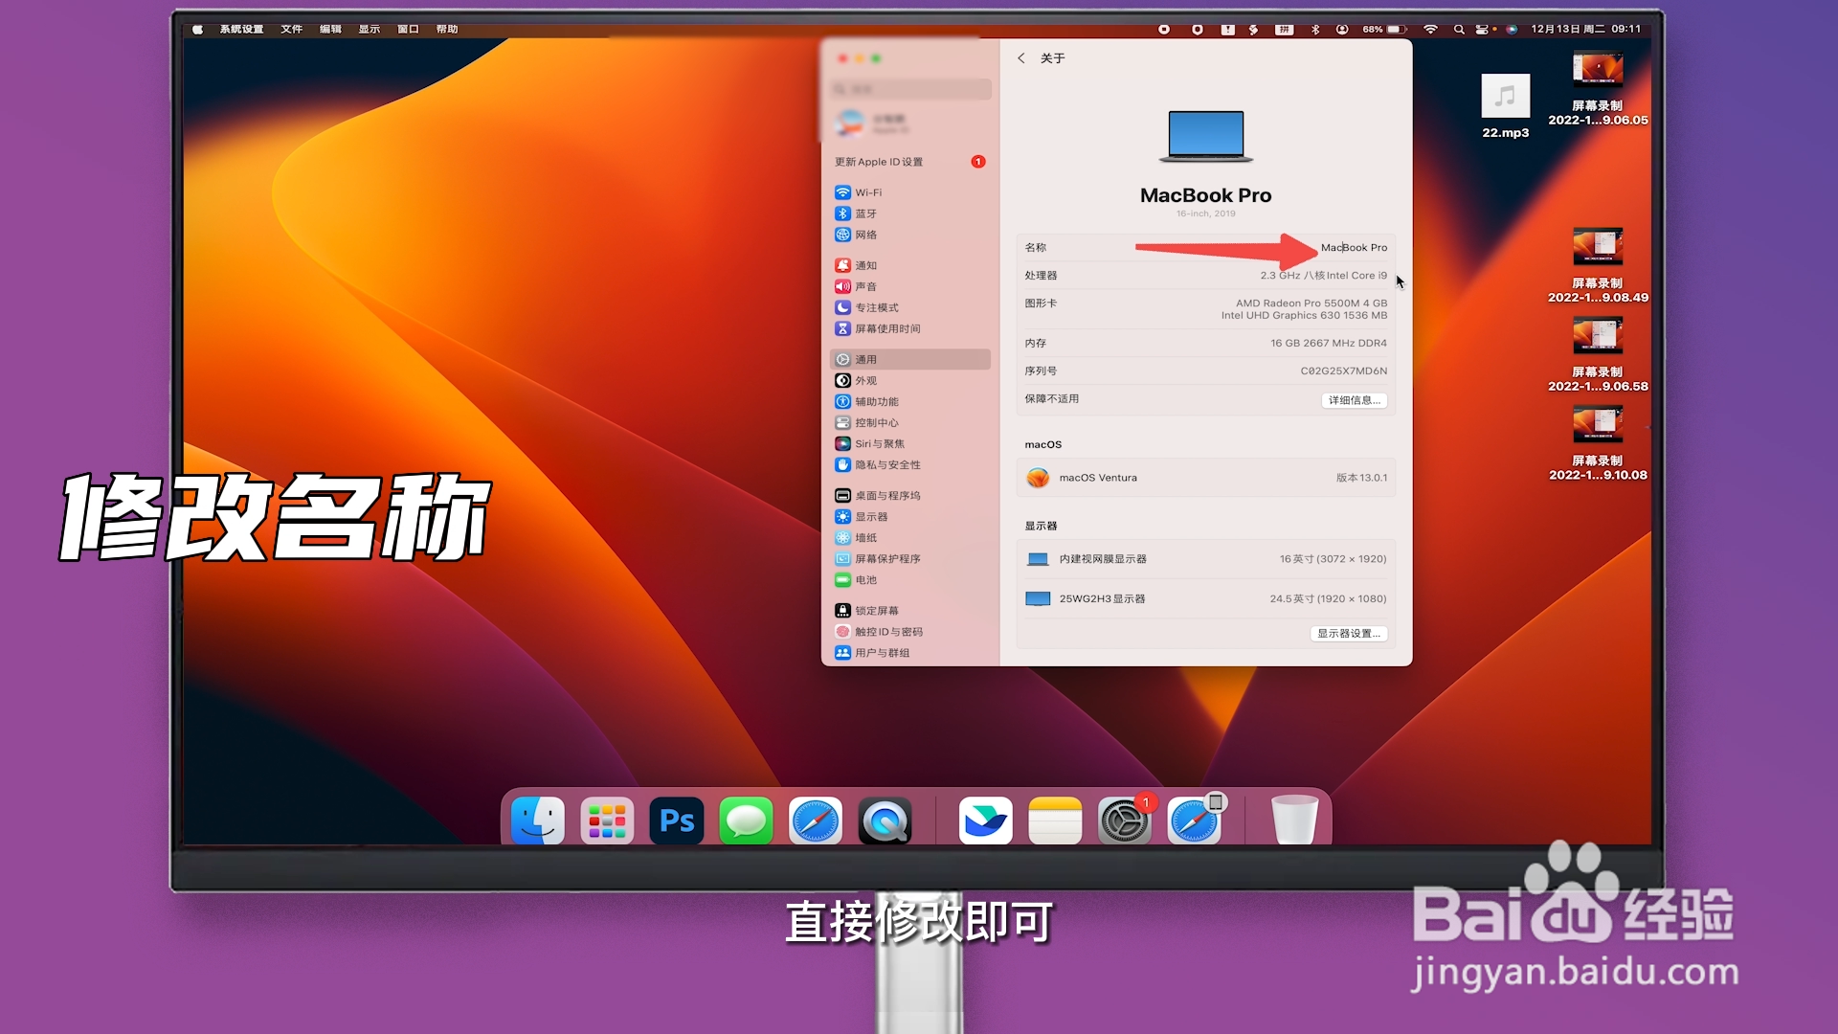
Task: Open Notes from the Dock
Action: click(x=1055, y=820)
